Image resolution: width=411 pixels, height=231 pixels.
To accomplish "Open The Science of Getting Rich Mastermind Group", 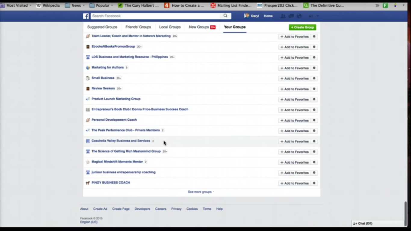I will point(126,151).
